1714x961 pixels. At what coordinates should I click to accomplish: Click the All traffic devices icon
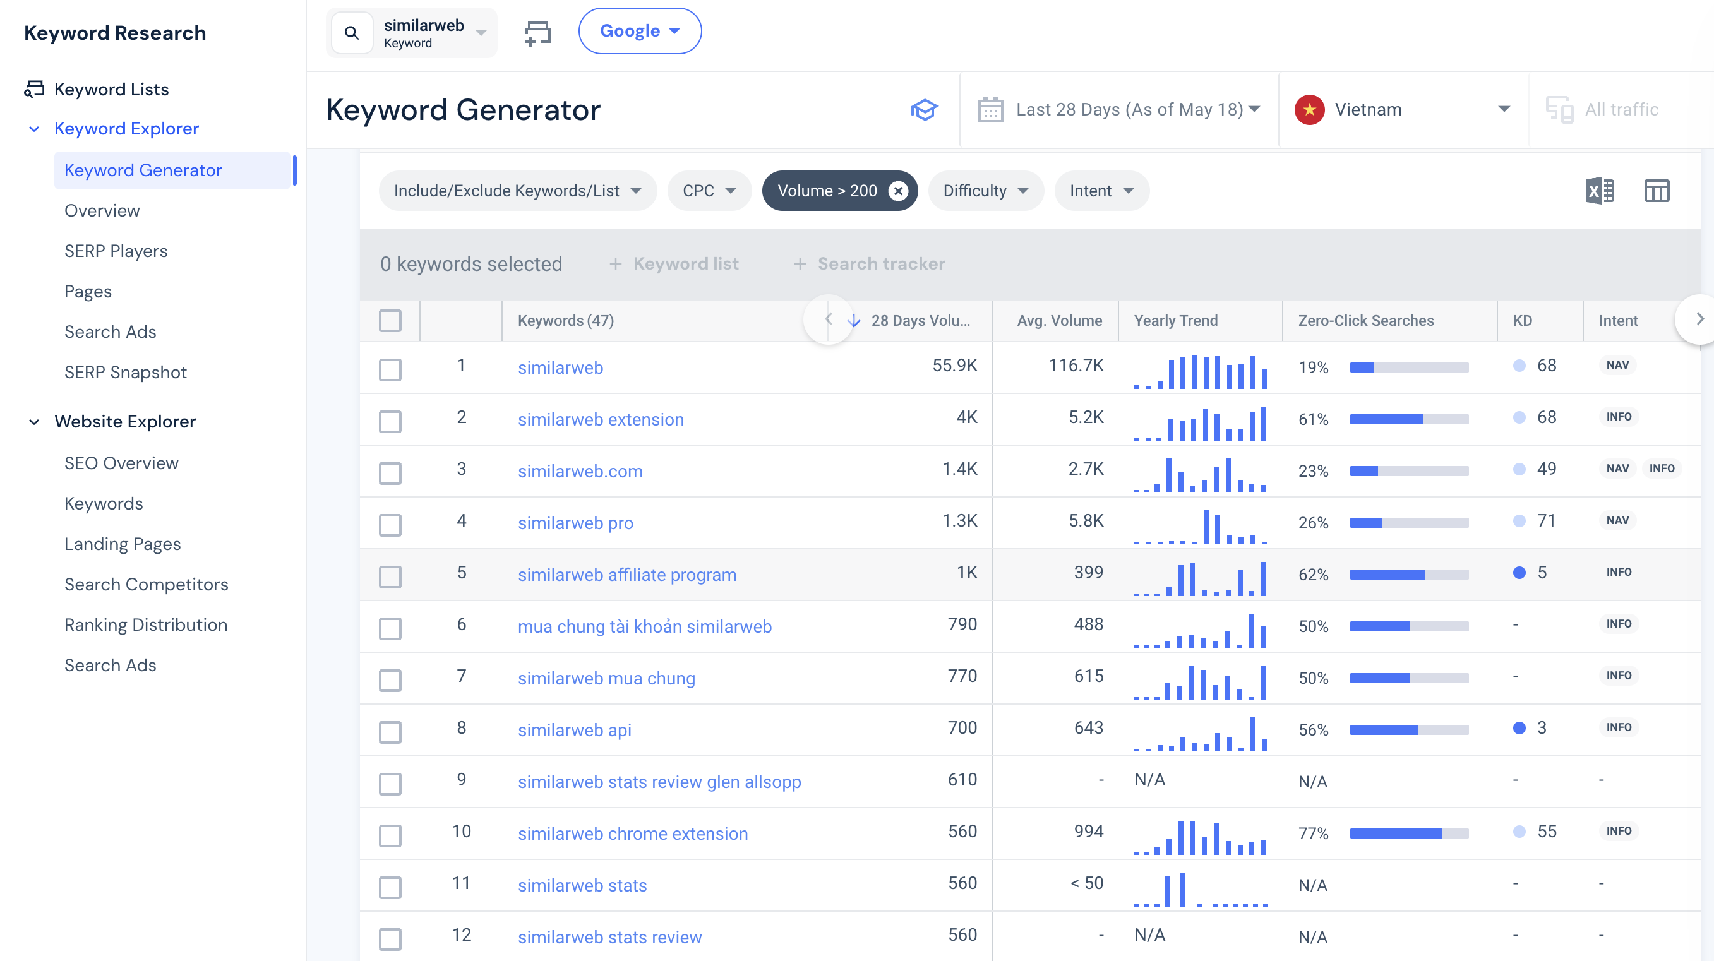click(x=1559, y=110)
